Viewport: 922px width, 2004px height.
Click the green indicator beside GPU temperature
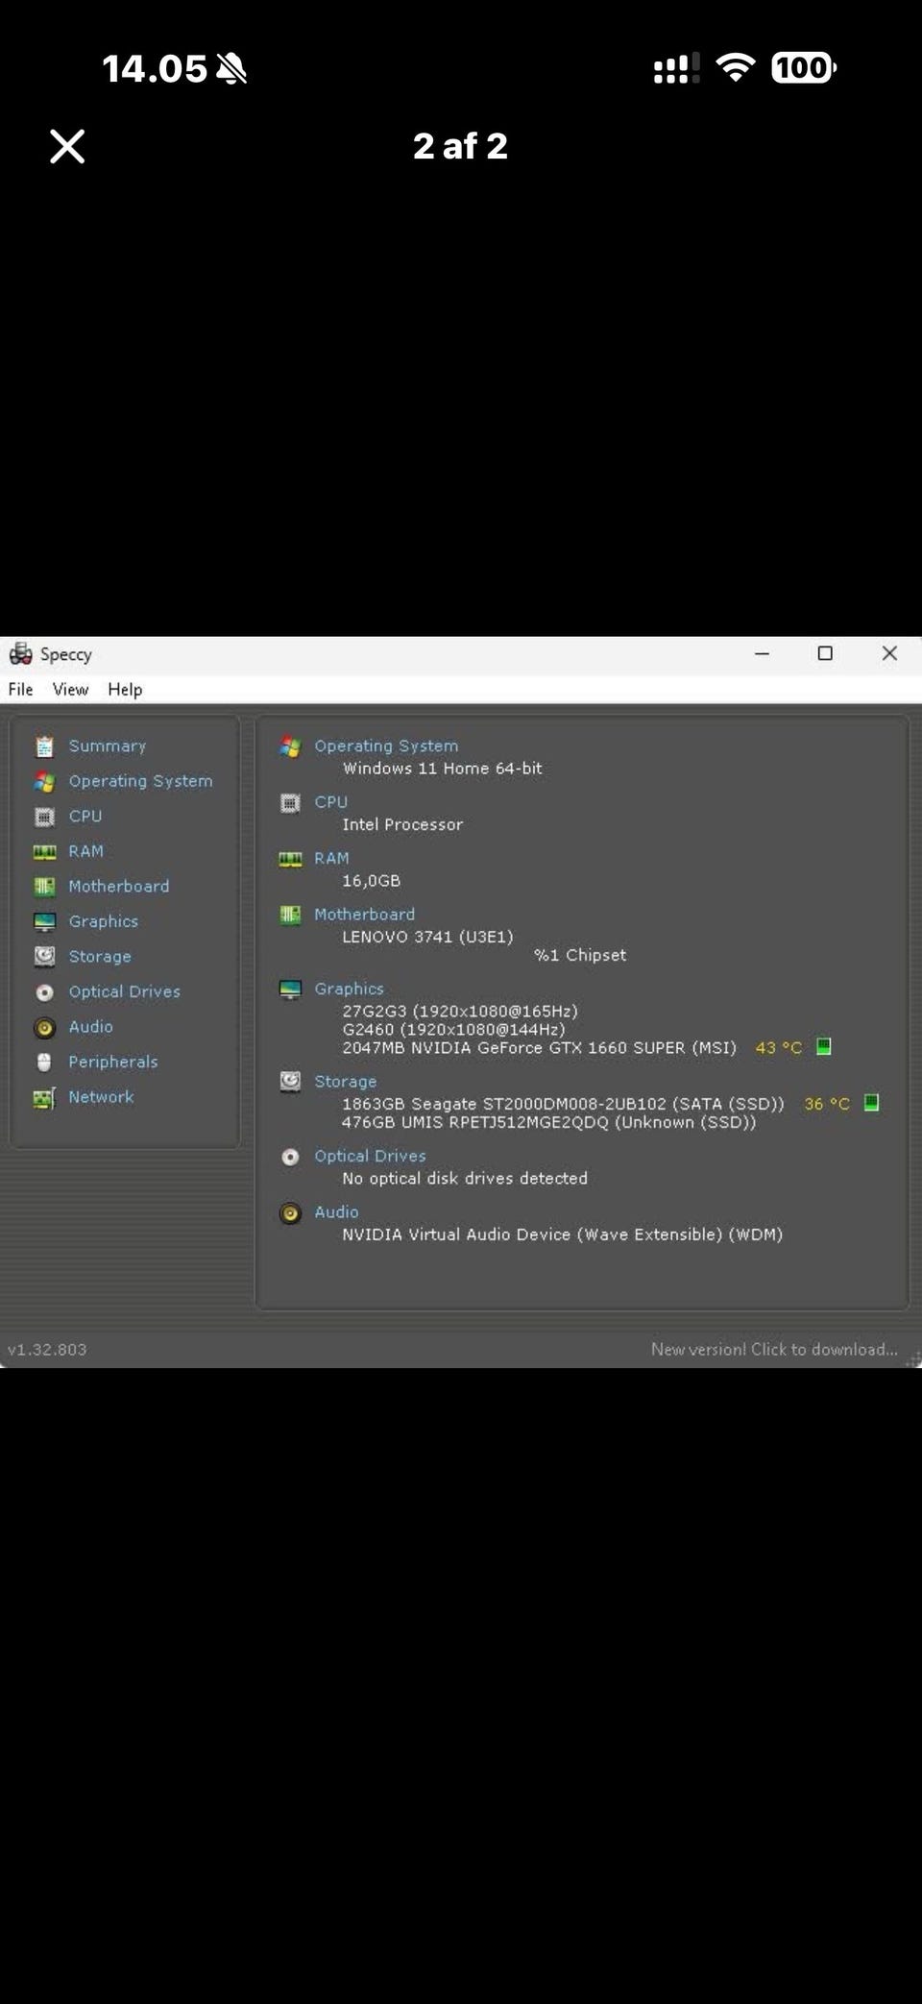pos(824,1046)
